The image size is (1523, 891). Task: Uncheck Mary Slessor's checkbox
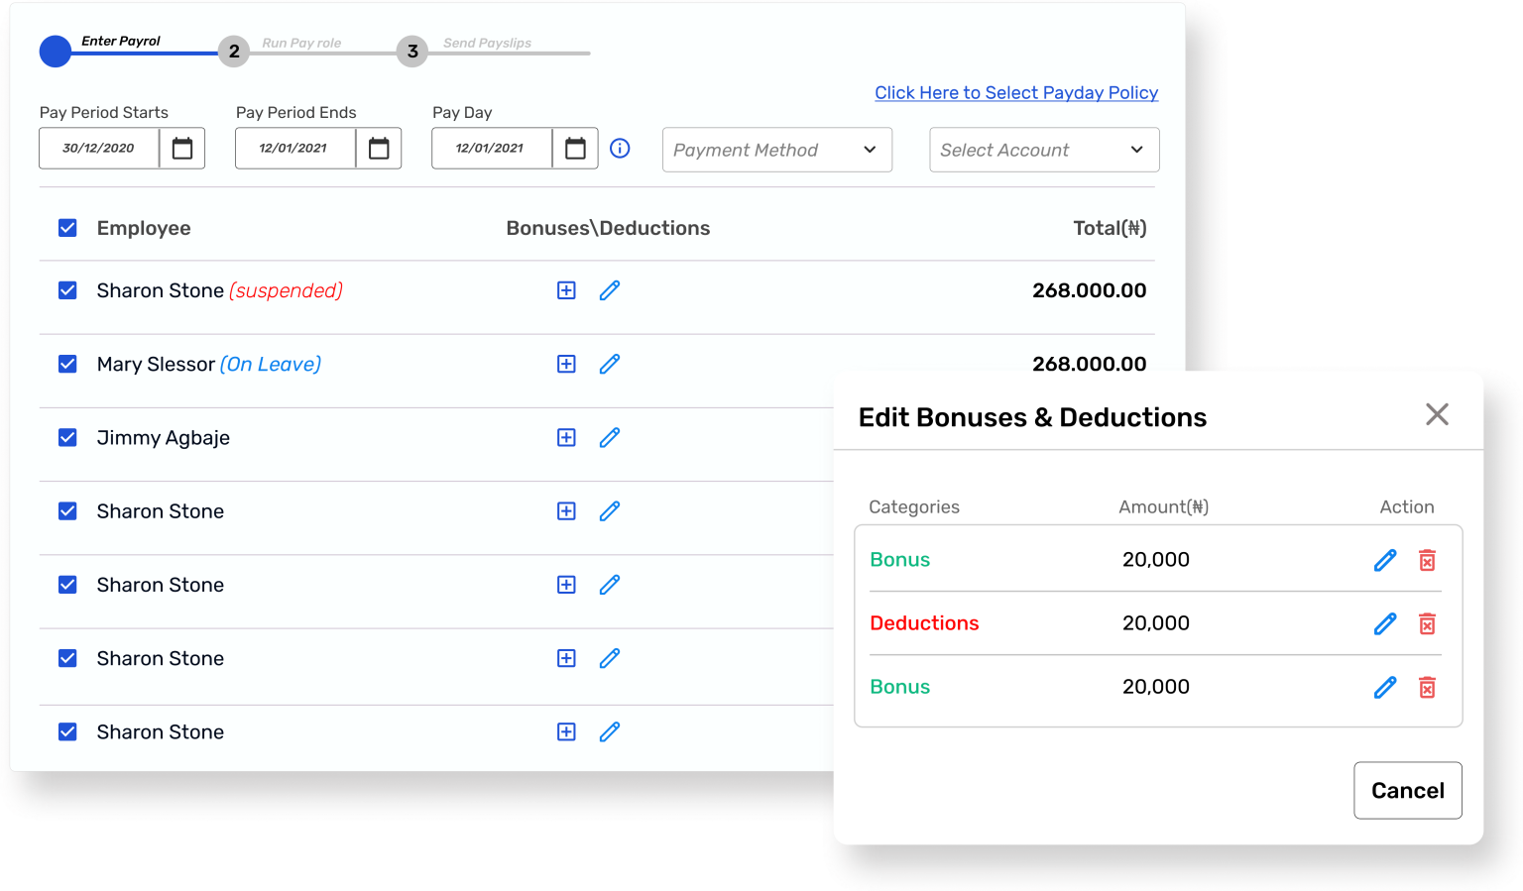point(67,364)
